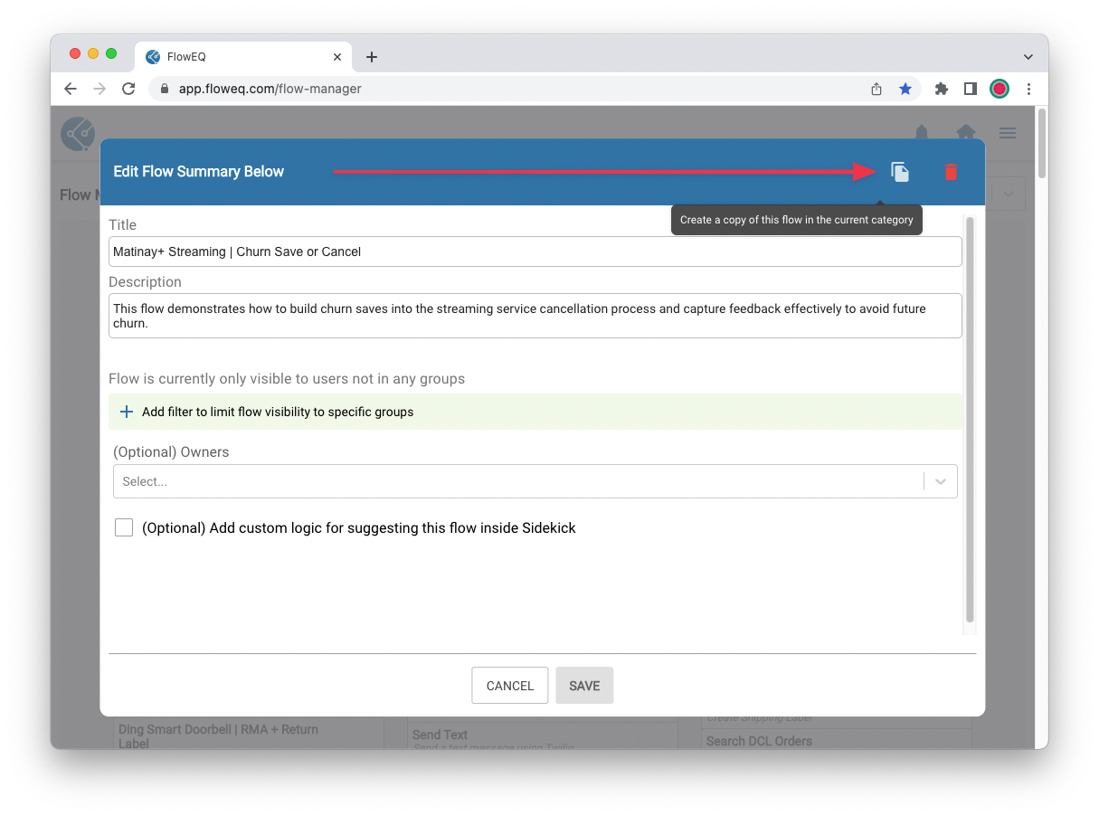This screenshot has height=816, width=1099.
Task: Click the plus icon to add visibility filter
Action: click(127, 412)
